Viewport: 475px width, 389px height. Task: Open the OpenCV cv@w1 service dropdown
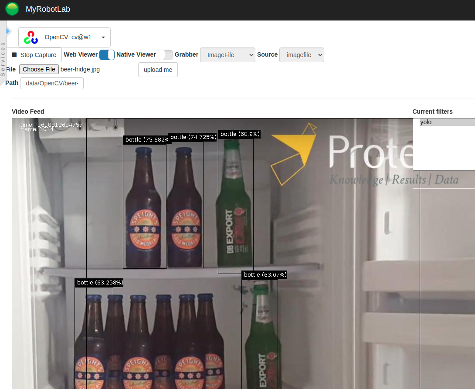64,37
